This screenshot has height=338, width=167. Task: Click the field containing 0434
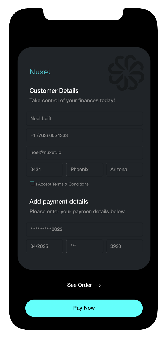44,170
